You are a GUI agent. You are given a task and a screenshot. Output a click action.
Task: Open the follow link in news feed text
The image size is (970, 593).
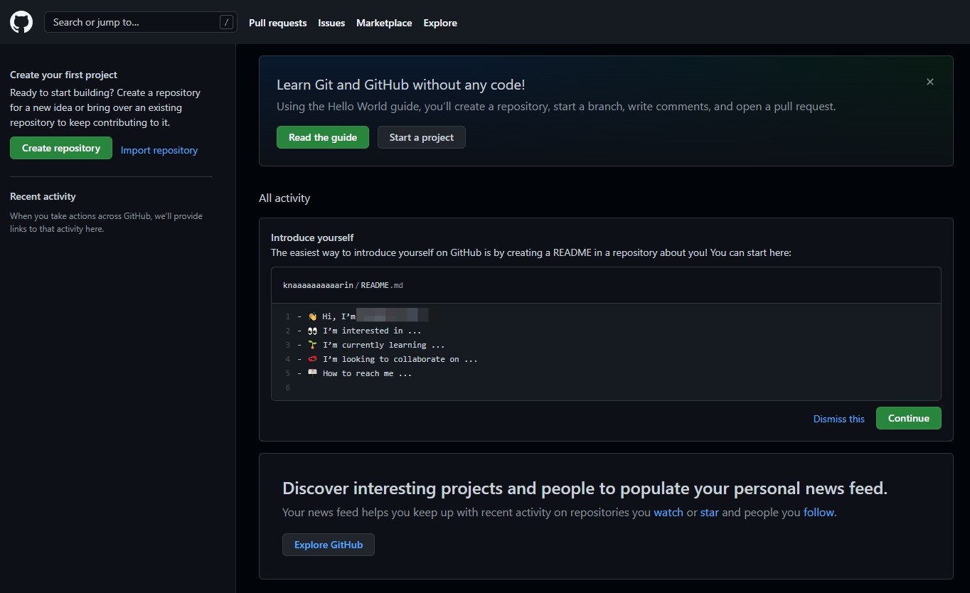(819, 512)
